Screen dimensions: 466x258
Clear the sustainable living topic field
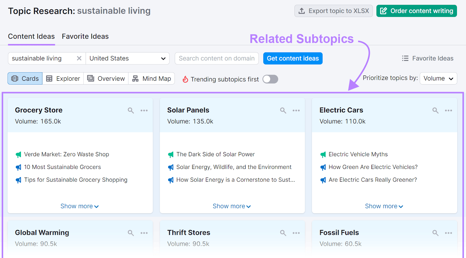[79, 58]
